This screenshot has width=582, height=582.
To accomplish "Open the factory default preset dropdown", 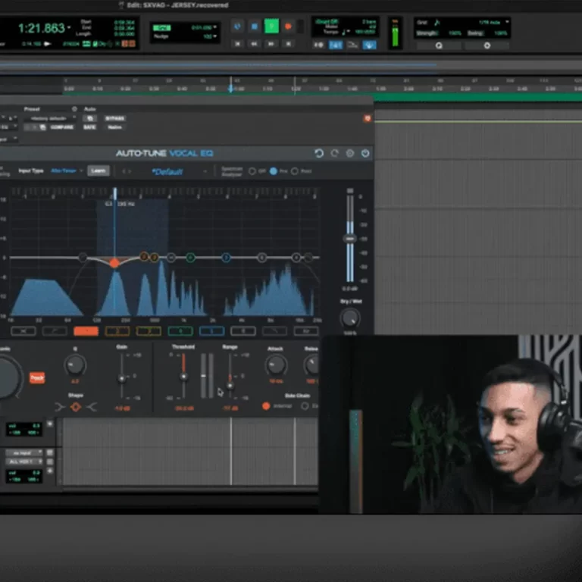I will point(50,118).
